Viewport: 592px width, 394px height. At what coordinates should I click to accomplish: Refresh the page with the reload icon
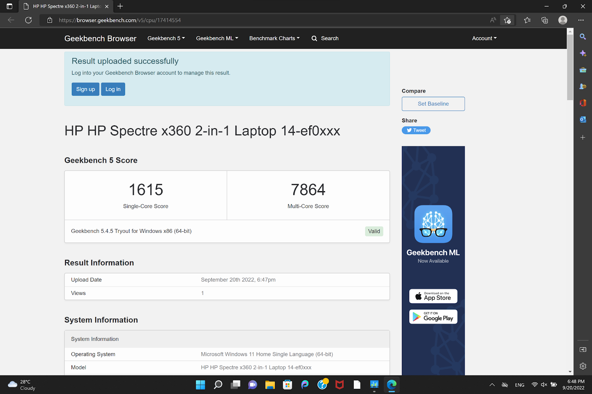tap(28, 20)
